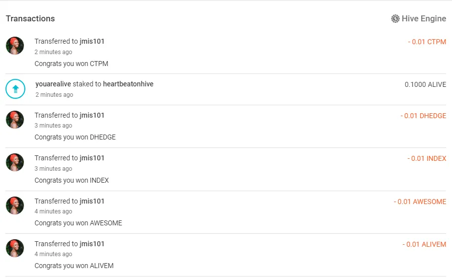Open jmis101 link in INDEX transfer

point(92,158)
